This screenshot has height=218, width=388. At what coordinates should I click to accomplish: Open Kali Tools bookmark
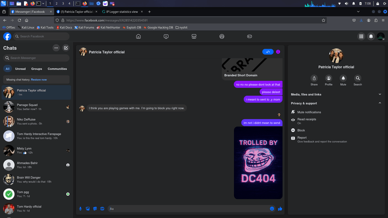[x=45, y=27]
